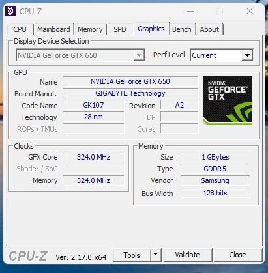This screenshot has height=273, width=268.
Task: Go to the SPD tab
Action: click(120, 29)
